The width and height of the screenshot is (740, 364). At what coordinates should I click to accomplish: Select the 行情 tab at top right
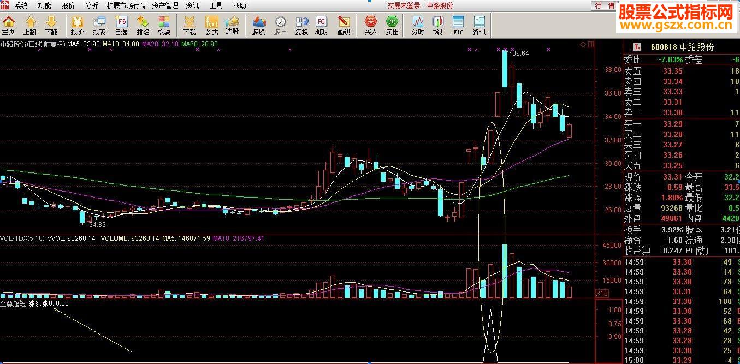tap(605, 5)
